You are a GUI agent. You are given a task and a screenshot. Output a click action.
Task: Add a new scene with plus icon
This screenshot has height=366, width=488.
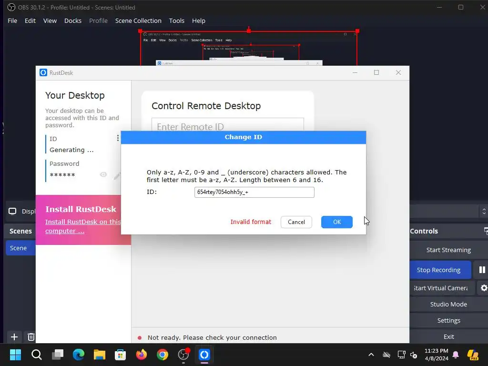click(x=14, y=337)
